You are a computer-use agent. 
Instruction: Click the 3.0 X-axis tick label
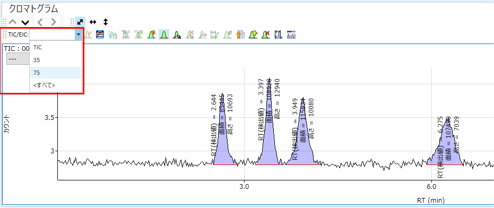(244, 186)
